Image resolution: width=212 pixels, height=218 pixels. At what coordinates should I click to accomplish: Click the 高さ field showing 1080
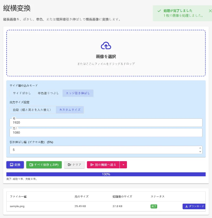pyautogui.click(x=106, y=133)
